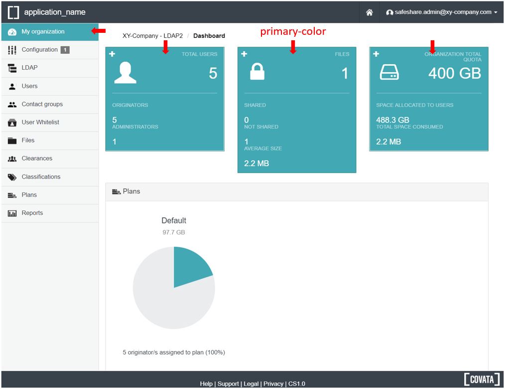
Task: Expand the Total Users card plus icon
Action: (x=112, y=54)
